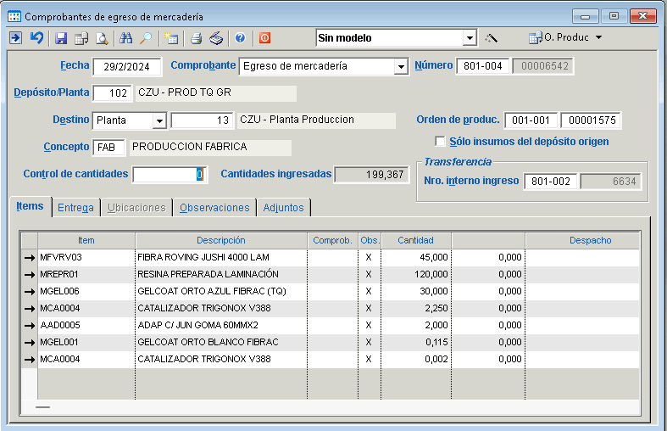The image size is (667, 431).
Task: Open the Destino Planta dropdown
Action: click(158, 120)
